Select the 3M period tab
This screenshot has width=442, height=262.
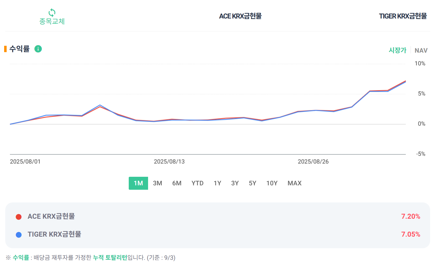click(157, 183)
